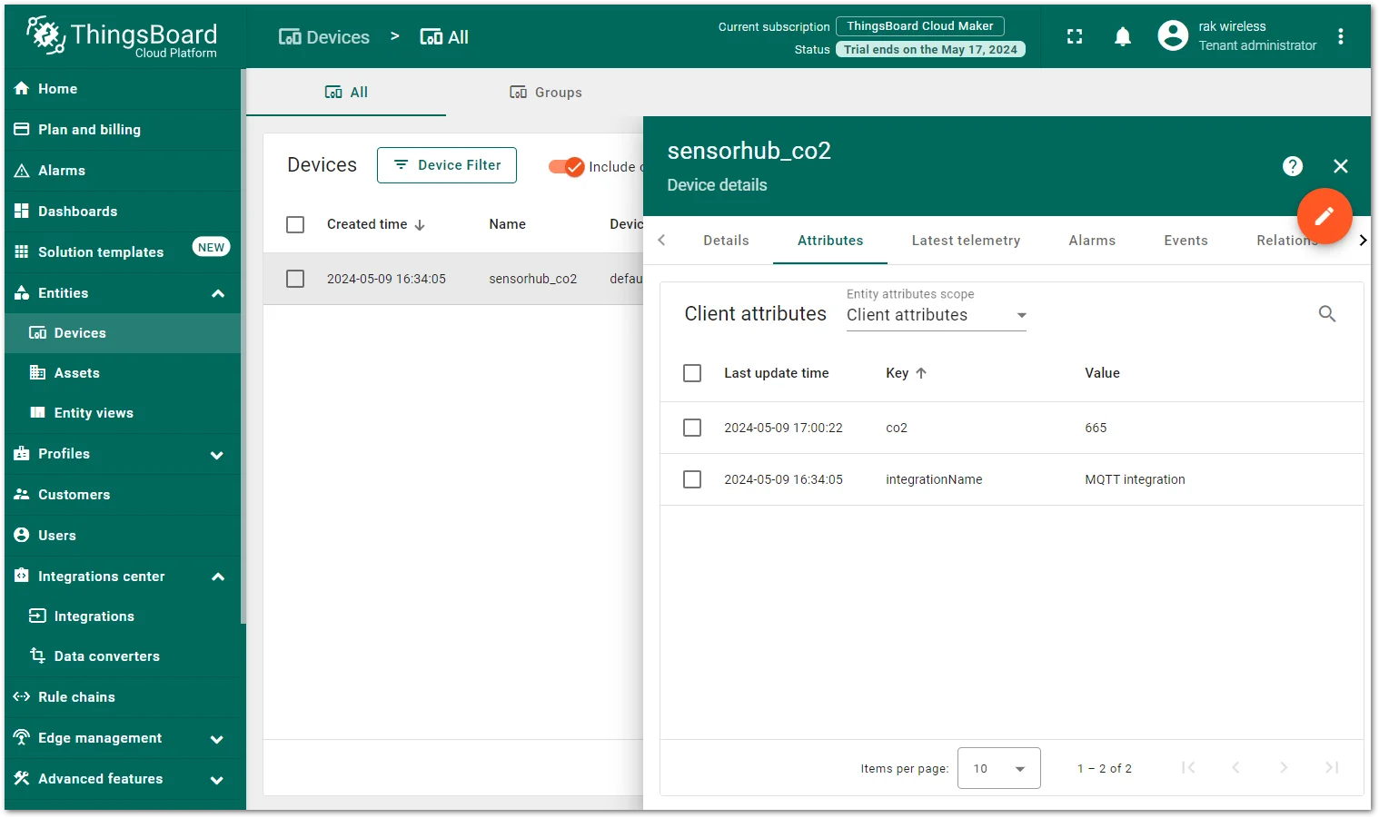Go to last attributes page
The width and height of the screenshot is (1379, 818).
click(1332, 768)
